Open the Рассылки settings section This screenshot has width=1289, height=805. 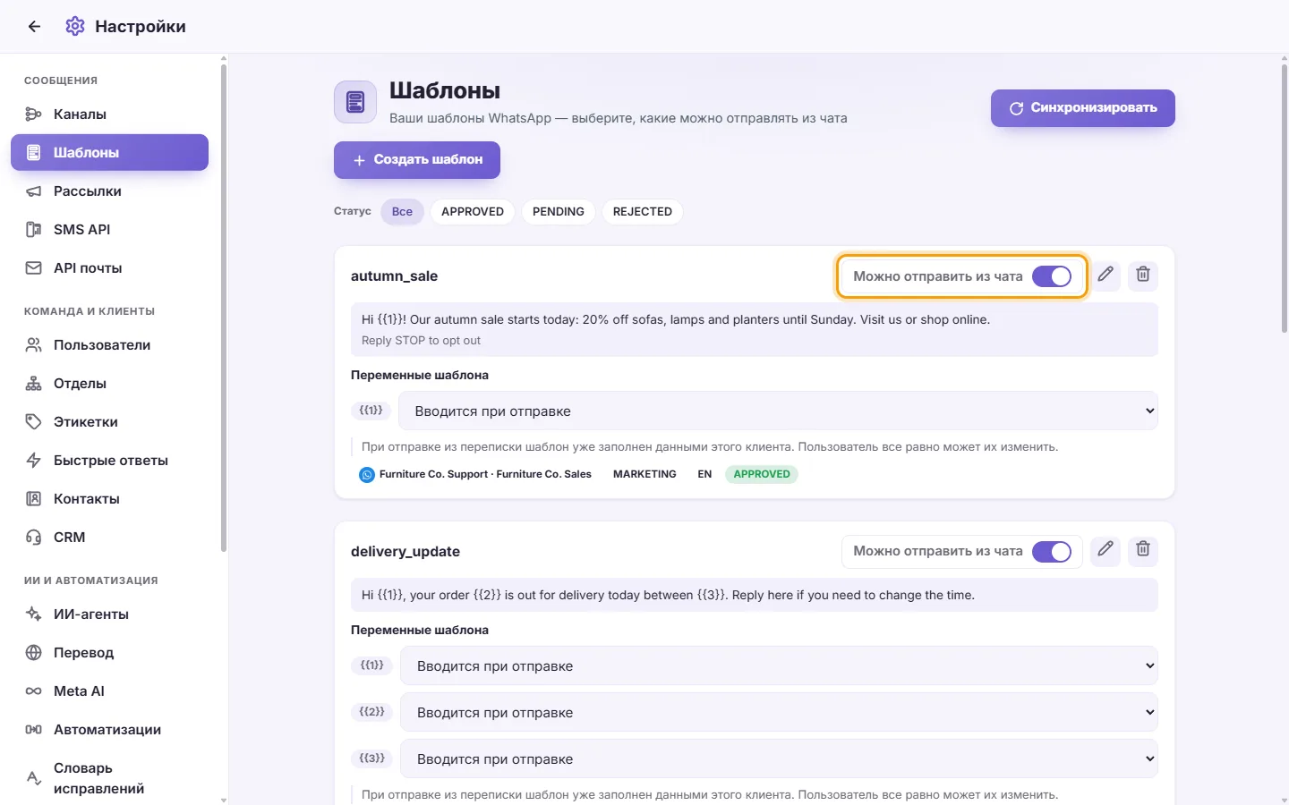(109, 191)
